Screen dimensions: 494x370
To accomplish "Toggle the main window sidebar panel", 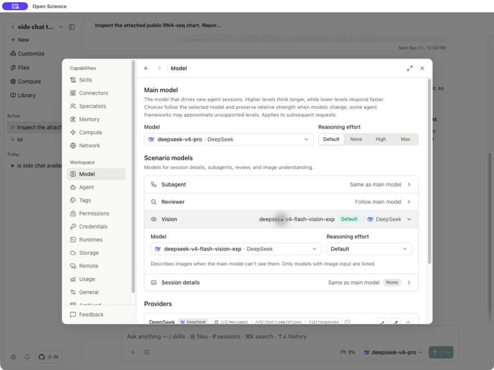I will click(72, 27).
